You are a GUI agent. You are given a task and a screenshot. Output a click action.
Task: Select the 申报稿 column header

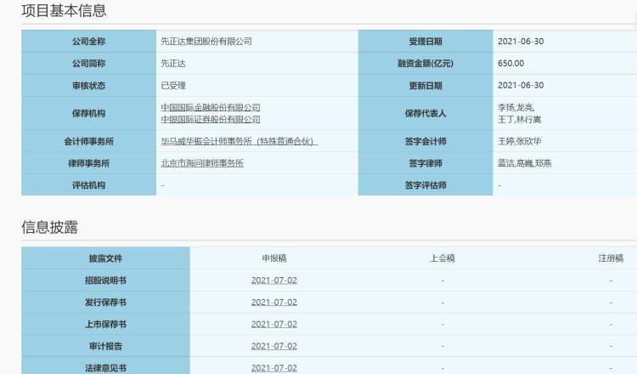[273, 258]
